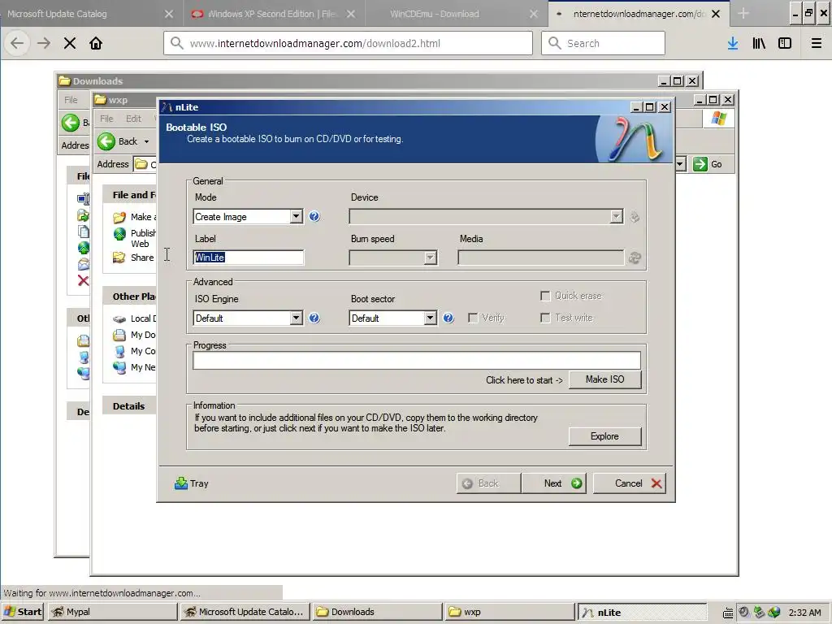Click Local Disk drive icon in wxp
Screen dimensions: 832x624
click(x=119, y=318)
